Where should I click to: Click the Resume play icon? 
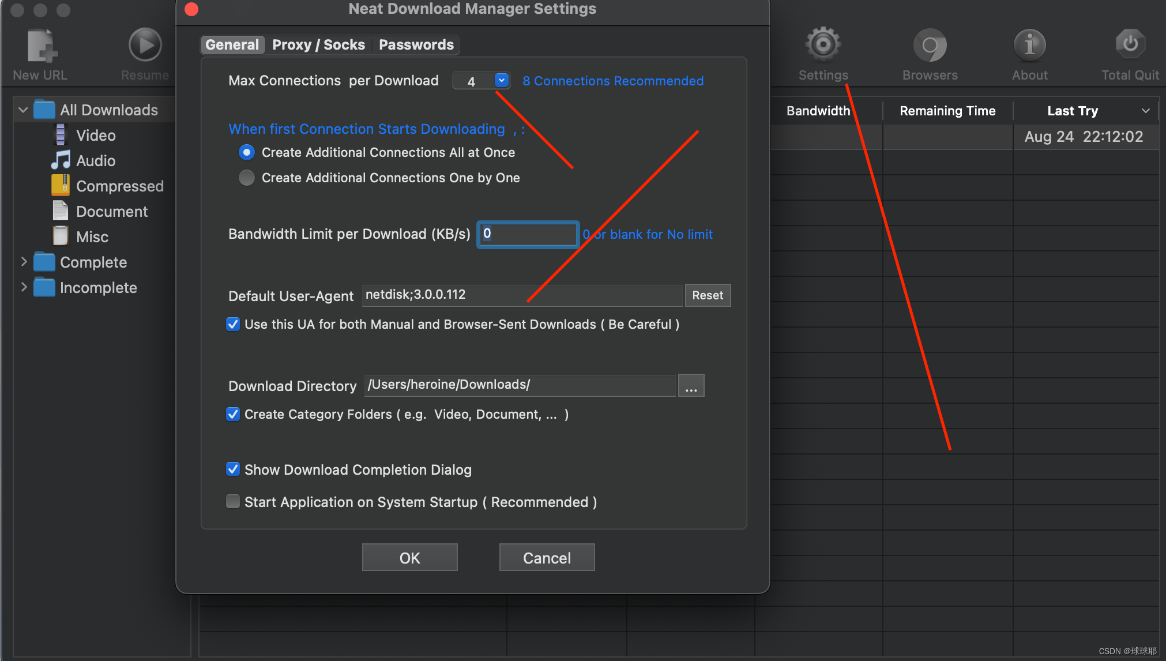pos(145,45)
